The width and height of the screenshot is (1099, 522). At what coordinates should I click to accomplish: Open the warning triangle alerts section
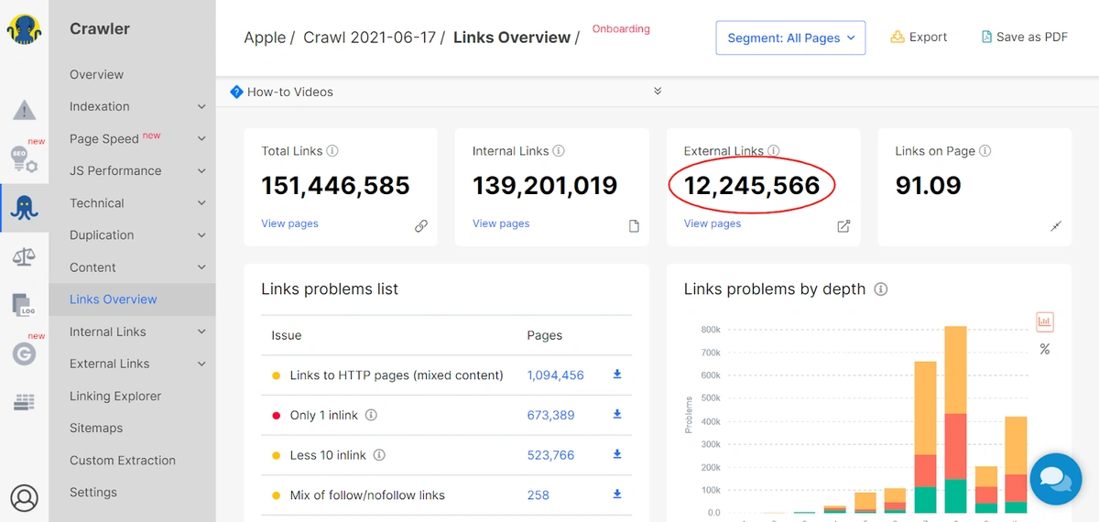tap(24, 111)
